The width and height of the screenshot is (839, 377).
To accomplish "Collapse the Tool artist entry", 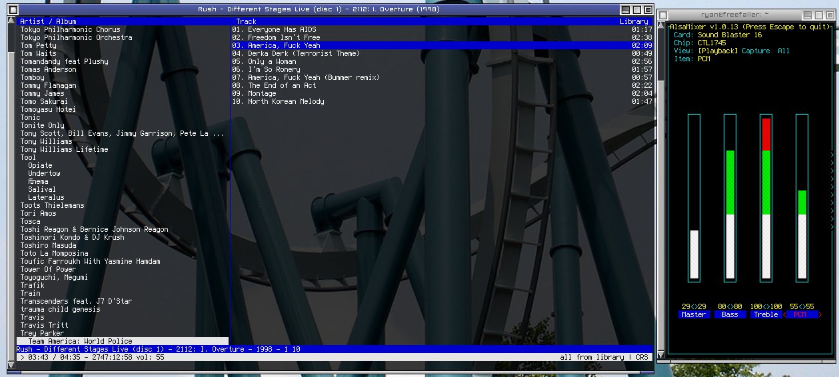I will (28, 157).
